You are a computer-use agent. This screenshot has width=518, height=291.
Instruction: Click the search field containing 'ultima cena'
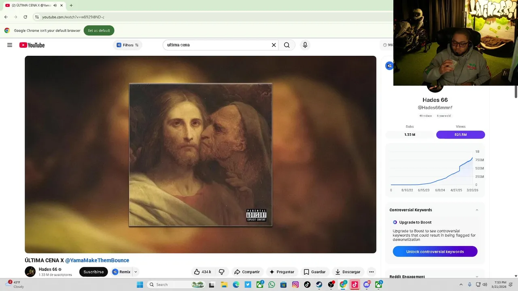tap(221, 45)
